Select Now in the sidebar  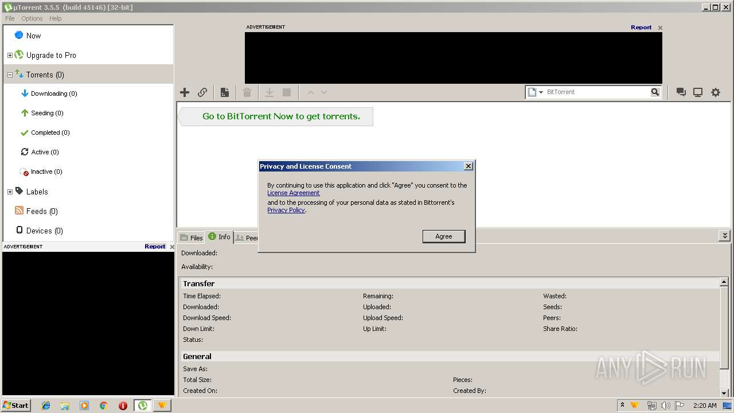pos(88,36)
